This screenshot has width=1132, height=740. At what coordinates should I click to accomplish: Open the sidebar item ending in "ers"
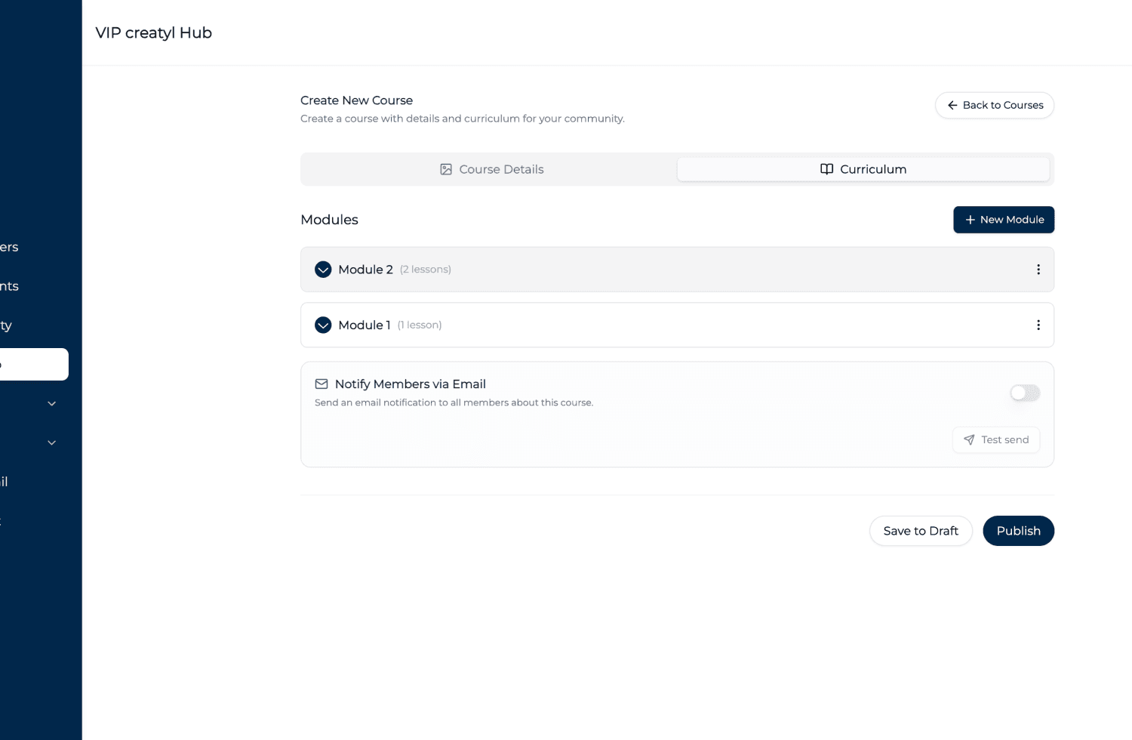click(x=9, y=247)
